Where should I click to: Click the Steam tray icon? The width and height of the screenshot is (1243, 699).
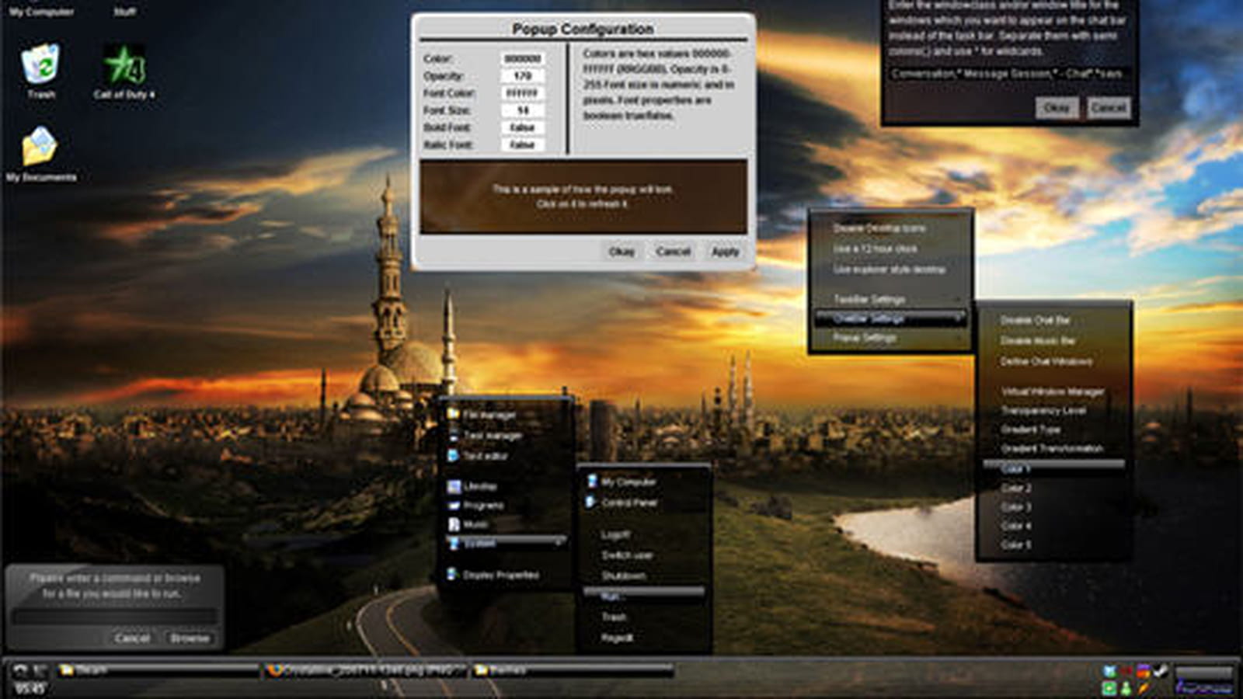1160,671
